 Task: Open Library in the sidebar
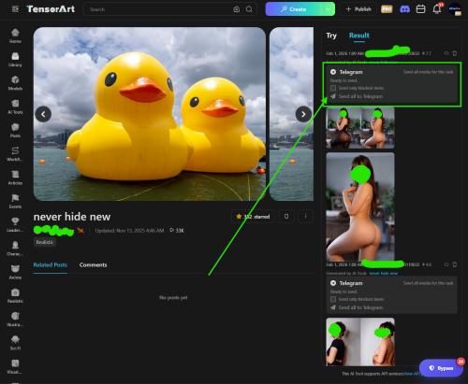coord(15,60)
